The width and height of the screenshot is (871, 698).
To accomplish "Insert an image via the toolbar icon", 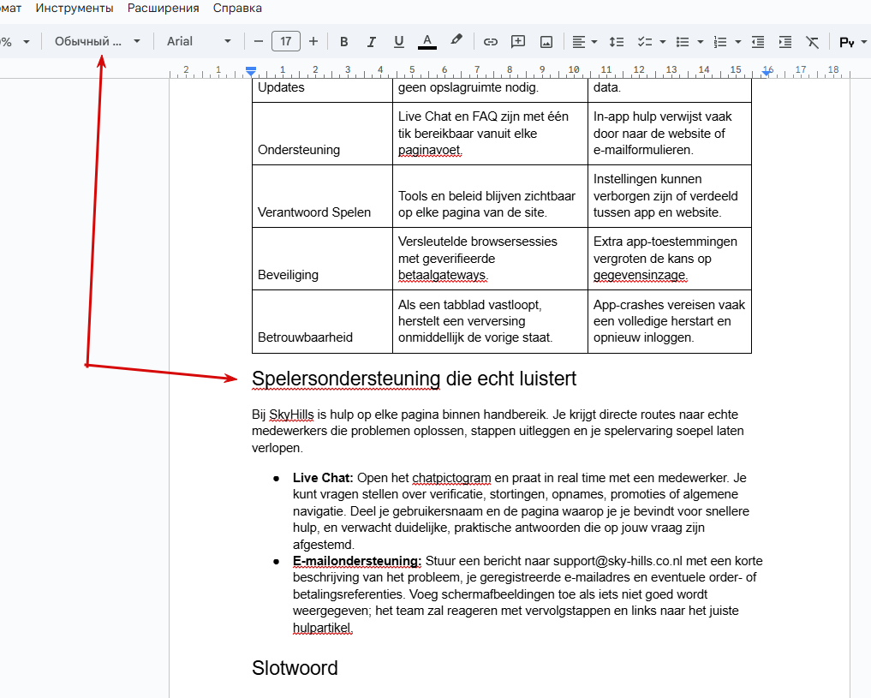I will [546, 42].
